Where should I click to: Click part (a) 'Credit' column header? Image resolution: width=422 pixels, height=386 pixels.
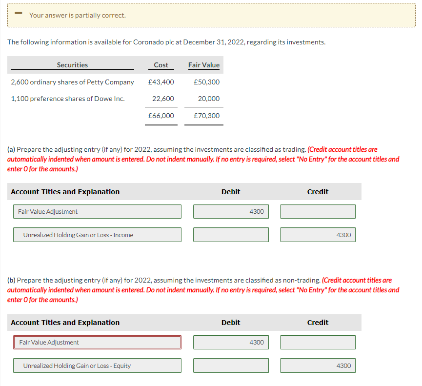[x=318, y=192]
